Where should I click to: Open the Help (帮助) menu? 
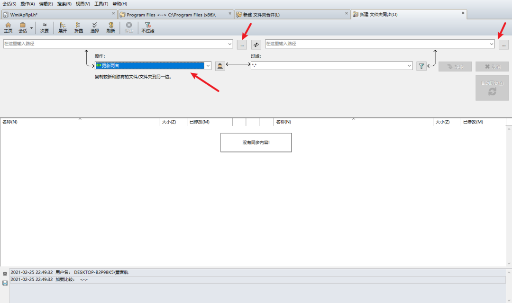120,4
